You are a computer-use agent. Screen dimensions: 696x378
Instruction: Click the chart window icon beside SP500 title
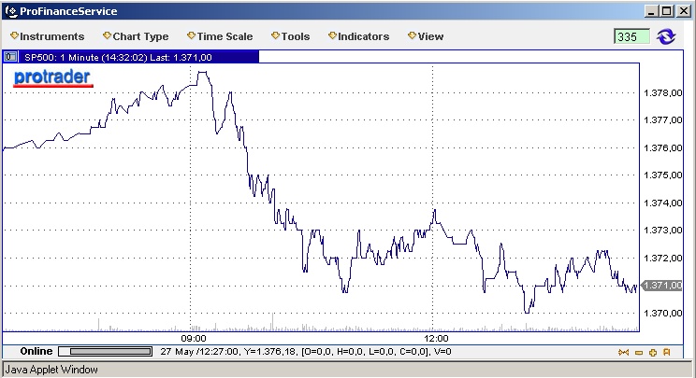click(10, 57)
